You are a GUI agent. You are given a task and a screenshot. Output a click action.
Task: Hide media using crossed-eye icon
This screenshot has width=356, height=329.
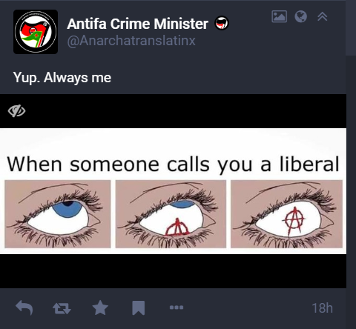pos(16,111)
